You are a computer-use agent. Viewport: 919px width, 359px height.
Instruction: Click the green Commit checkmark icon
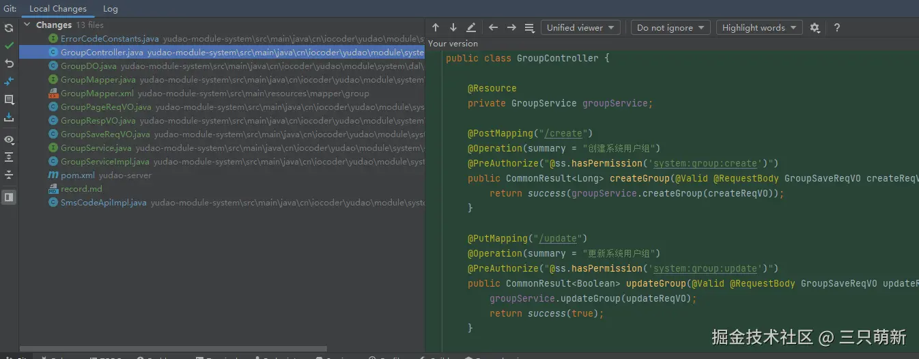click(x=9, y=46)
